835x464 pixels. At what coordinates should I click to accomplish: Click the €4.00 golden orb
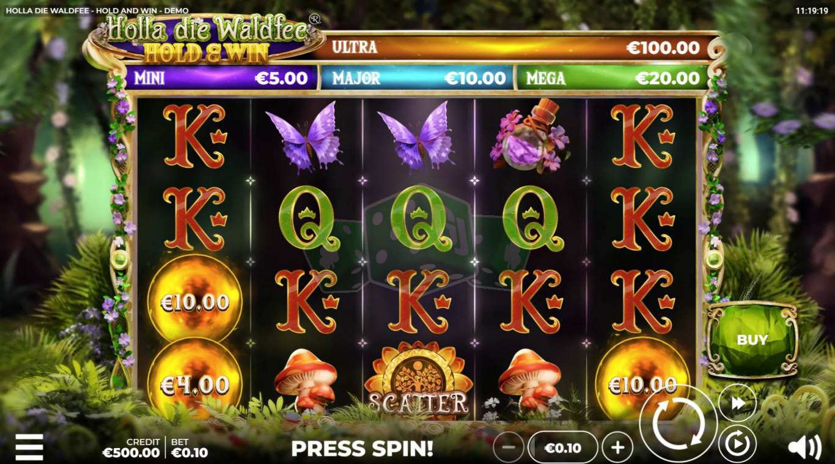(x=195, y=385)
